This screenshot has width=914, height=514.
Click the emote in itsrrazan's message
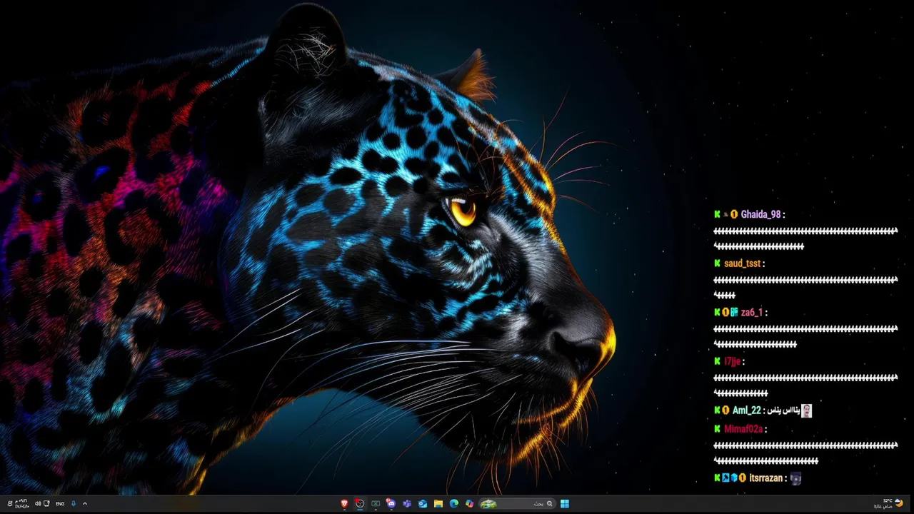click(x=795, y=478)
